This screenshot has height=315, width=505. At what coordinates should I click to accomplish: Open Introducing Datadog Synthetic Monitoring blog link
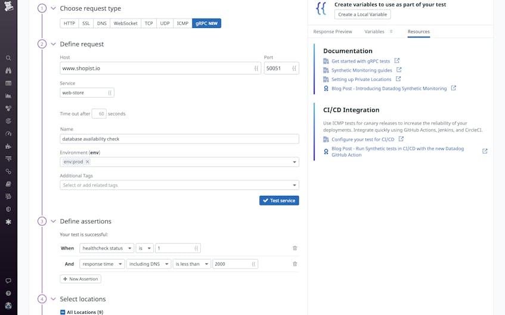click(x=389, y=89)
